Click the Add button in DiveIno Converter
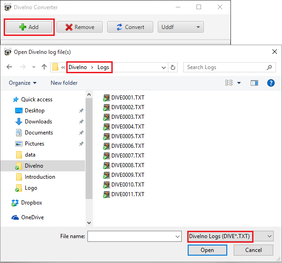Screen dimensions: 282x263 pos(29,27)
